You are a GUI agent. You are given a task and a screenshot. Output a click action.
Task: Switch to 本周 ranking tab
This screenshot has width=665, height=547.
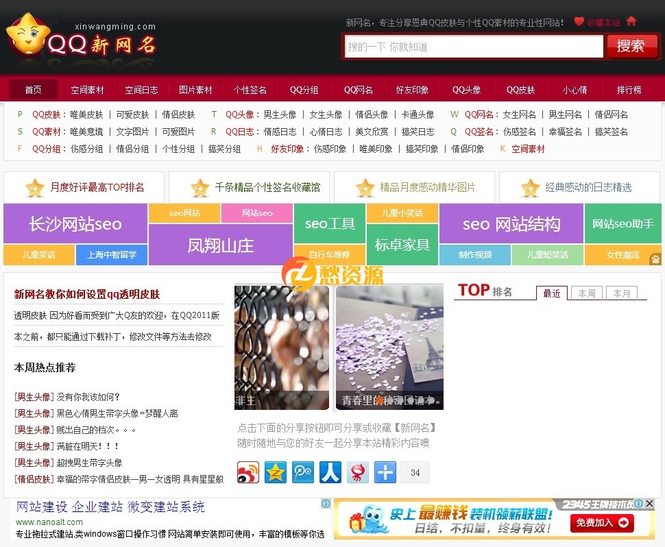tap(586, 293)
